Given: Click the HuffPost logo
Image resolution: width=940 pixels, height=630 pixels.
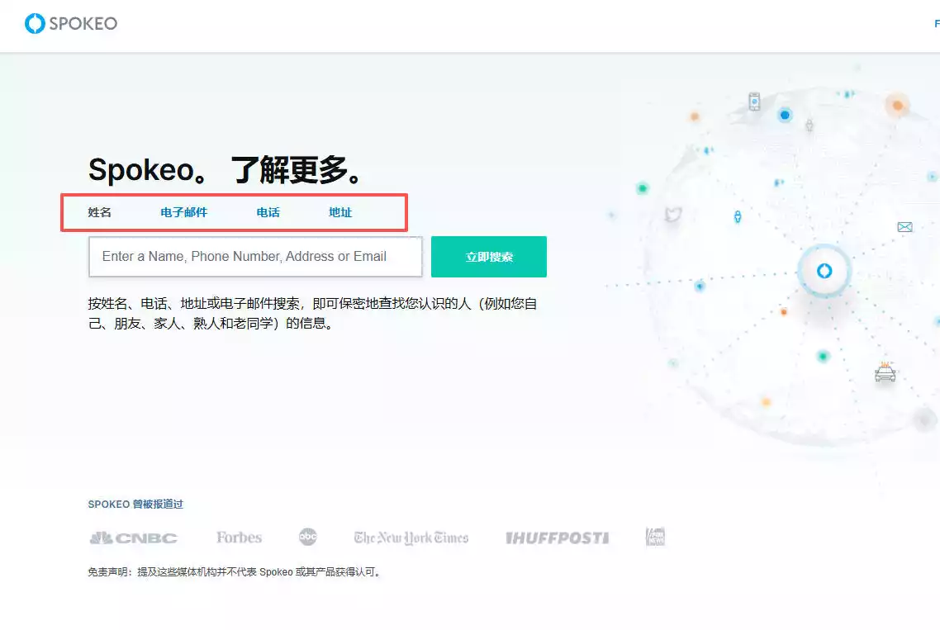Looking at the screenshot, I should 557,538.
